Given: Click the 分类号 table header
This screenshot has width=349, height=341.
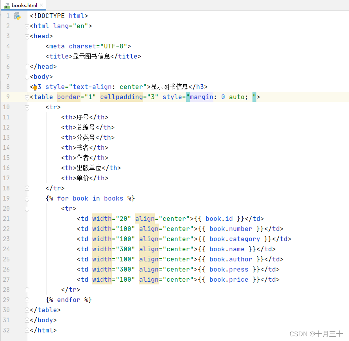Looking at the screenshot, I should click(86, 137).
